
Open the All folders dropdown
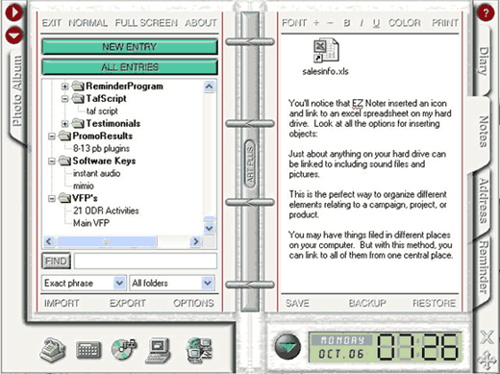point(208,283)
